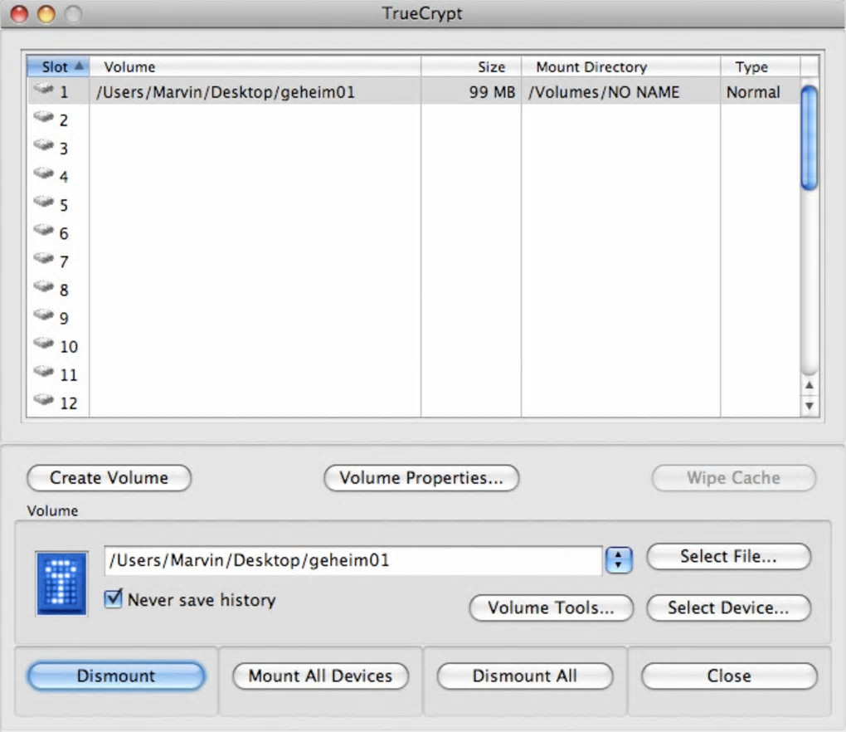Open Volume Properties dialog
The height and width of the screenshot is (732, 846).
coord(421,478)
